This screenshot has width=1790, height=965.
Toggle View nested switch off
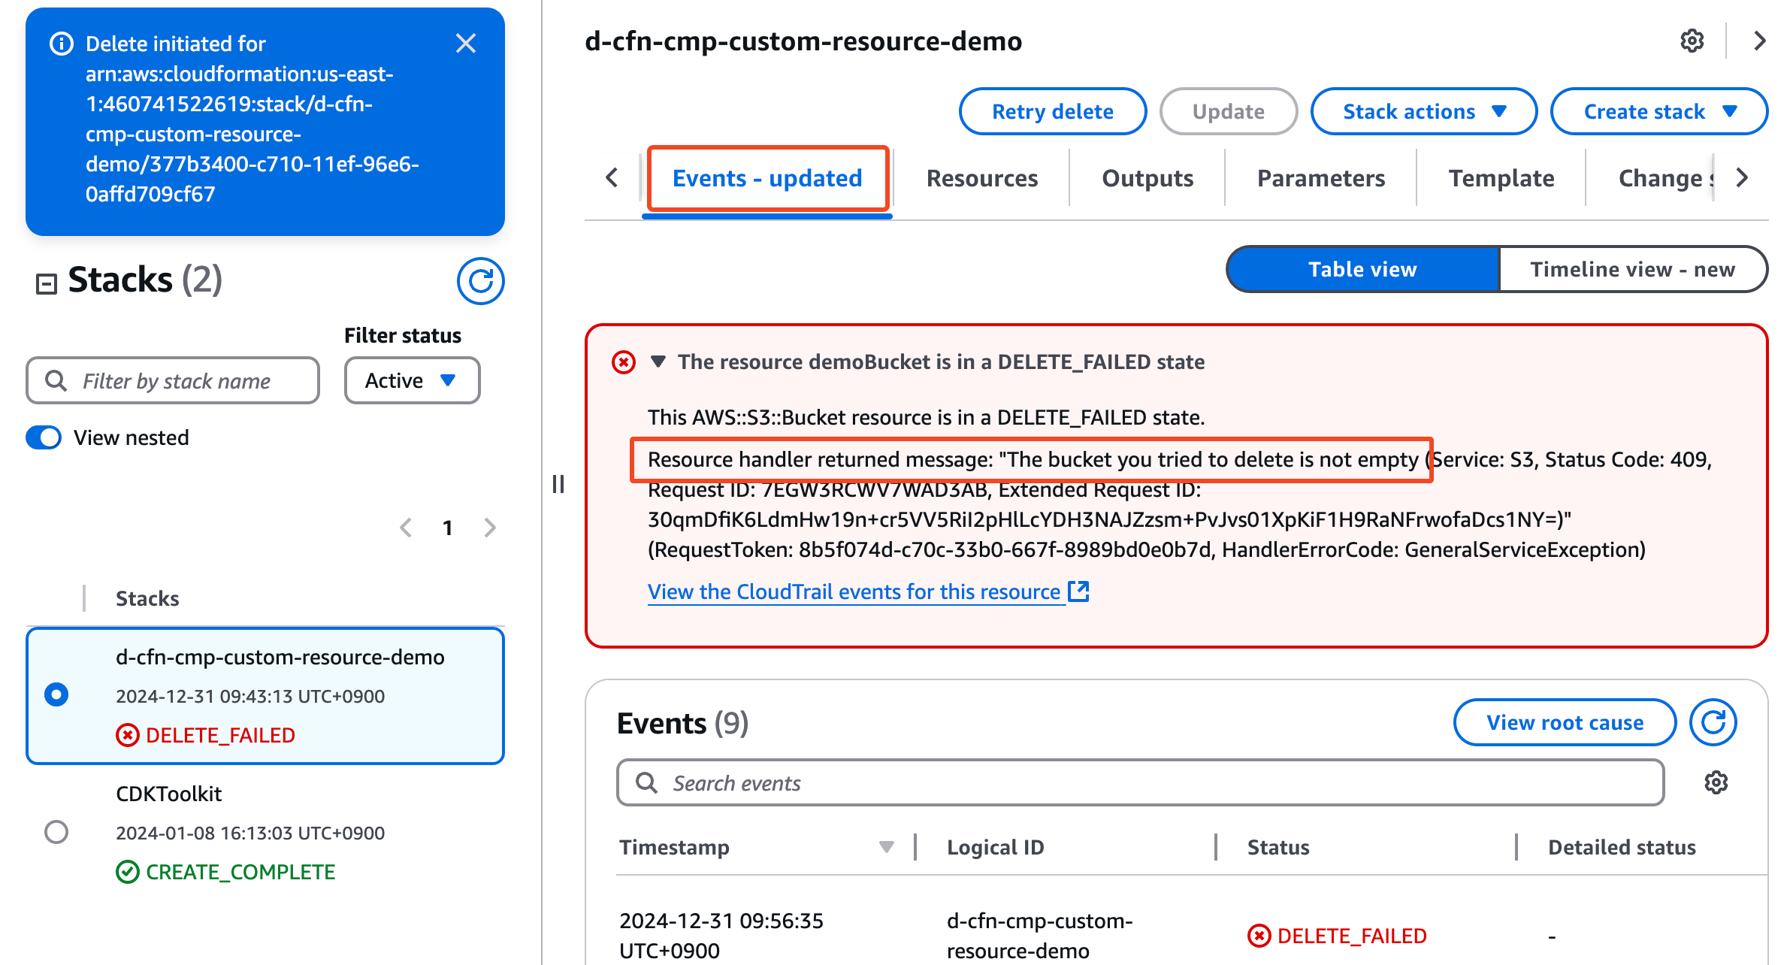(x=44, y=437)
